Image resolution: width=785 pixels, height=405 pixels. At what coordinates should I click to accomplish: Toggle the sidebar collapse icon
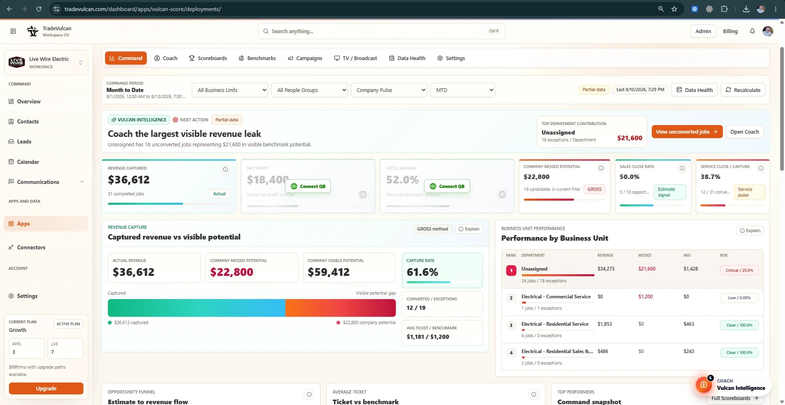[13, 31]
